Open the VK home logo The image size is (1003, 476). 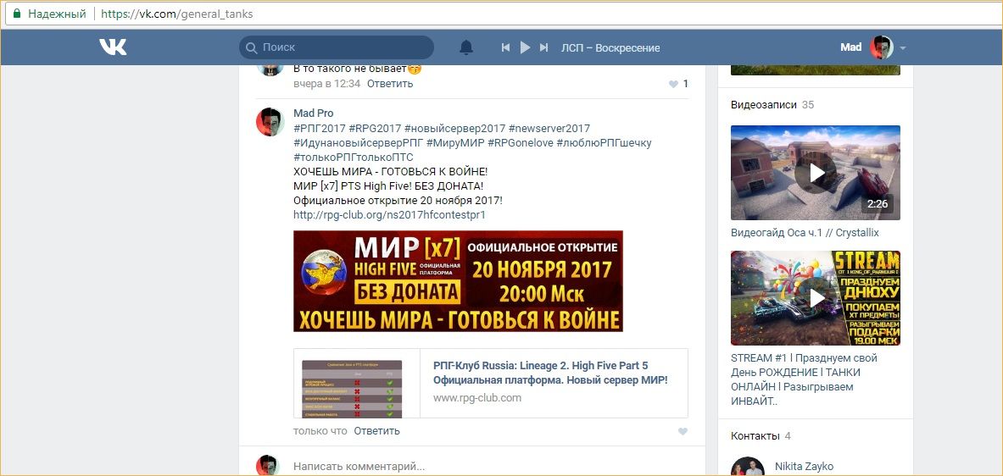click(x=113, y=47)
